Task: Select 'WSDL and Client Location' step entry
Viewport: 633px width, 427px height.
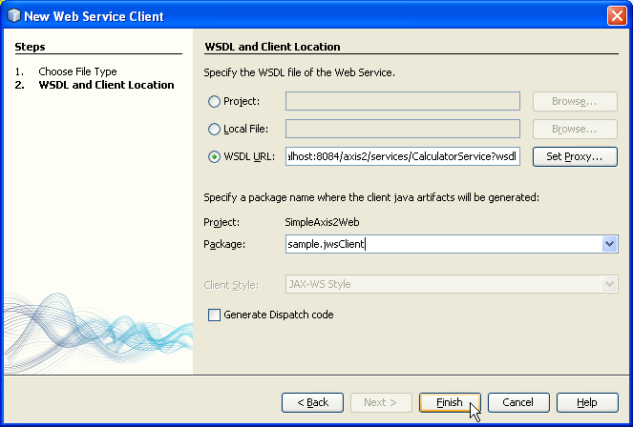Action: coord(106,85)
